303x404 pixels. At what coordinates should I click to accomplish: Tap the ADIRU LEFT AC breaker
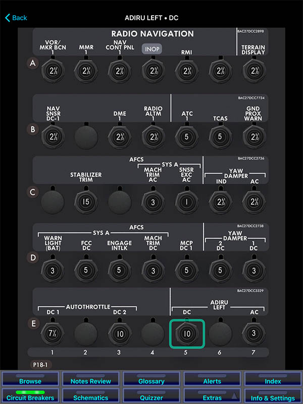(x=254, y=334)
